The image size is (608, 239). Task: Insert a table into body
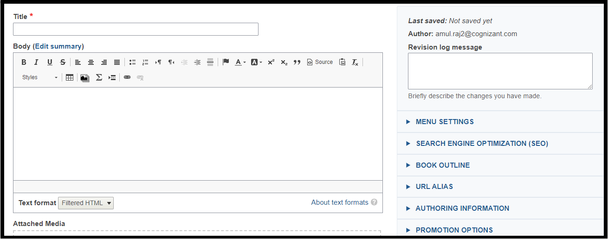click(70, 77)
